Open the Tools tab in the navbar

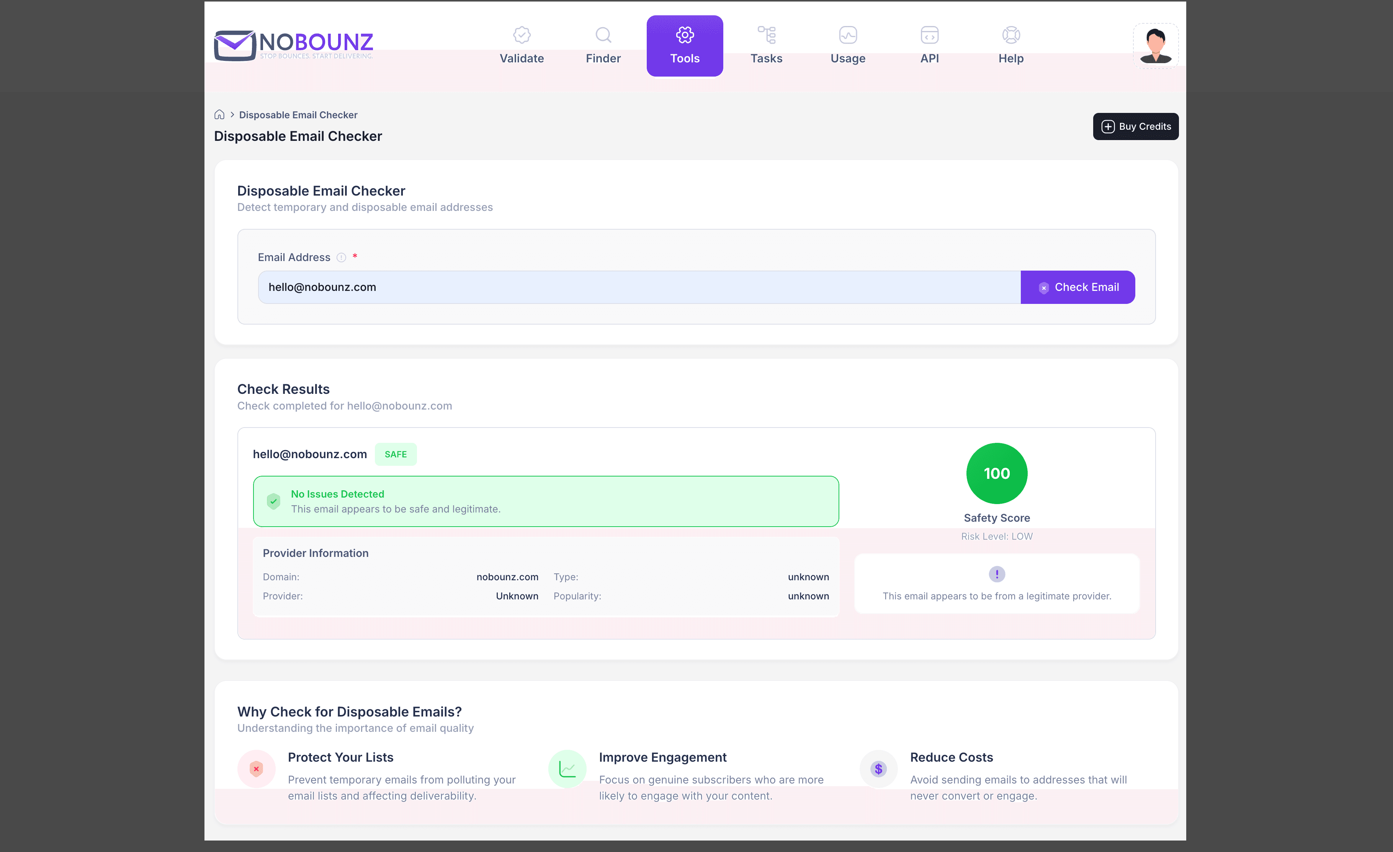click(685, 46)
